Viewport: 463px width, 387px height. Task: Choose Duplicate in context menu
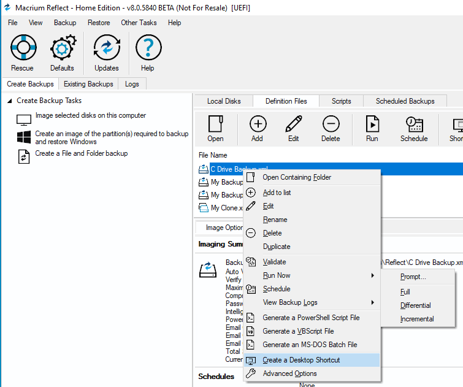pos(312,247)
